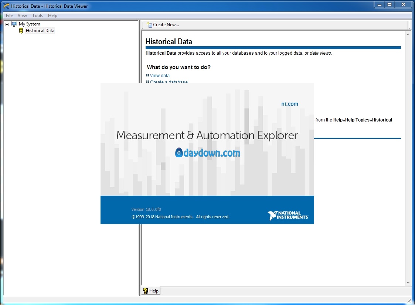Click the Historical Data Viewer title bar icon
Image resolution: width=415 pixels, height=305 pixels.
pos(6,6)
